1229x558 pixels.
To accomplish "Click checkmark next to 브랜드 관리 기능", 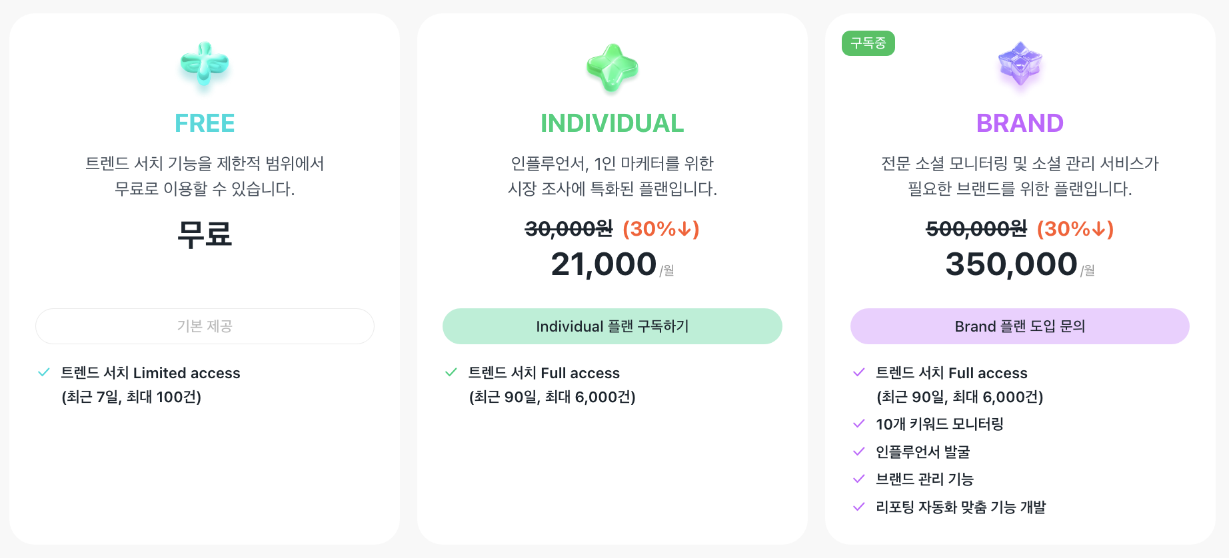I will click(x=859, y=479).
